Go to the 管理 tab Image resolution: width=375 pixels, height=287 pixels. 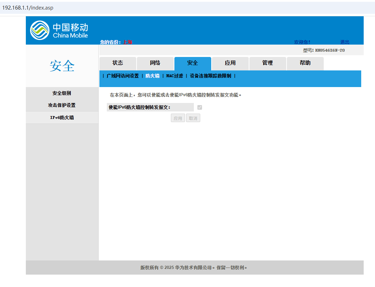click(267, 63)
